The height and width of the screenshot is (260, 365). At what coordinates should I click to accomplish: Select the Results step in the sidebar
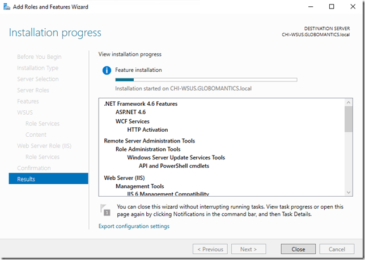[x=48, y=179]
